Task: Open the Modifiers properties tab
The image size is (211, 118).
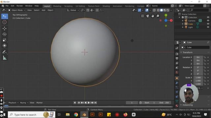Action: point(177,83)
